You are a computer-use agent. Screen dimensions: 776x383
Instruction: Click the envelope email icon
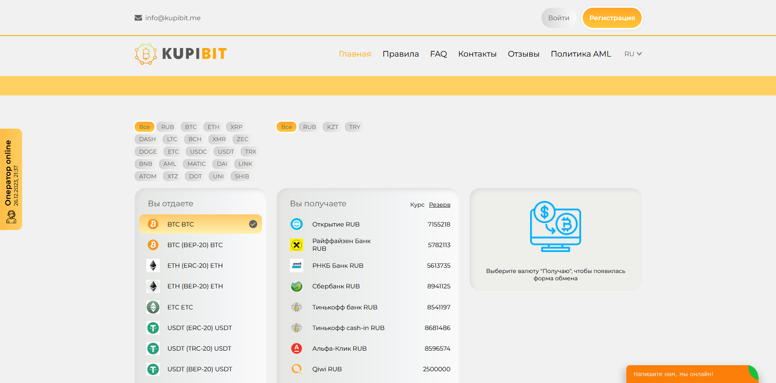pyautogui.click(x=138, y=18)
